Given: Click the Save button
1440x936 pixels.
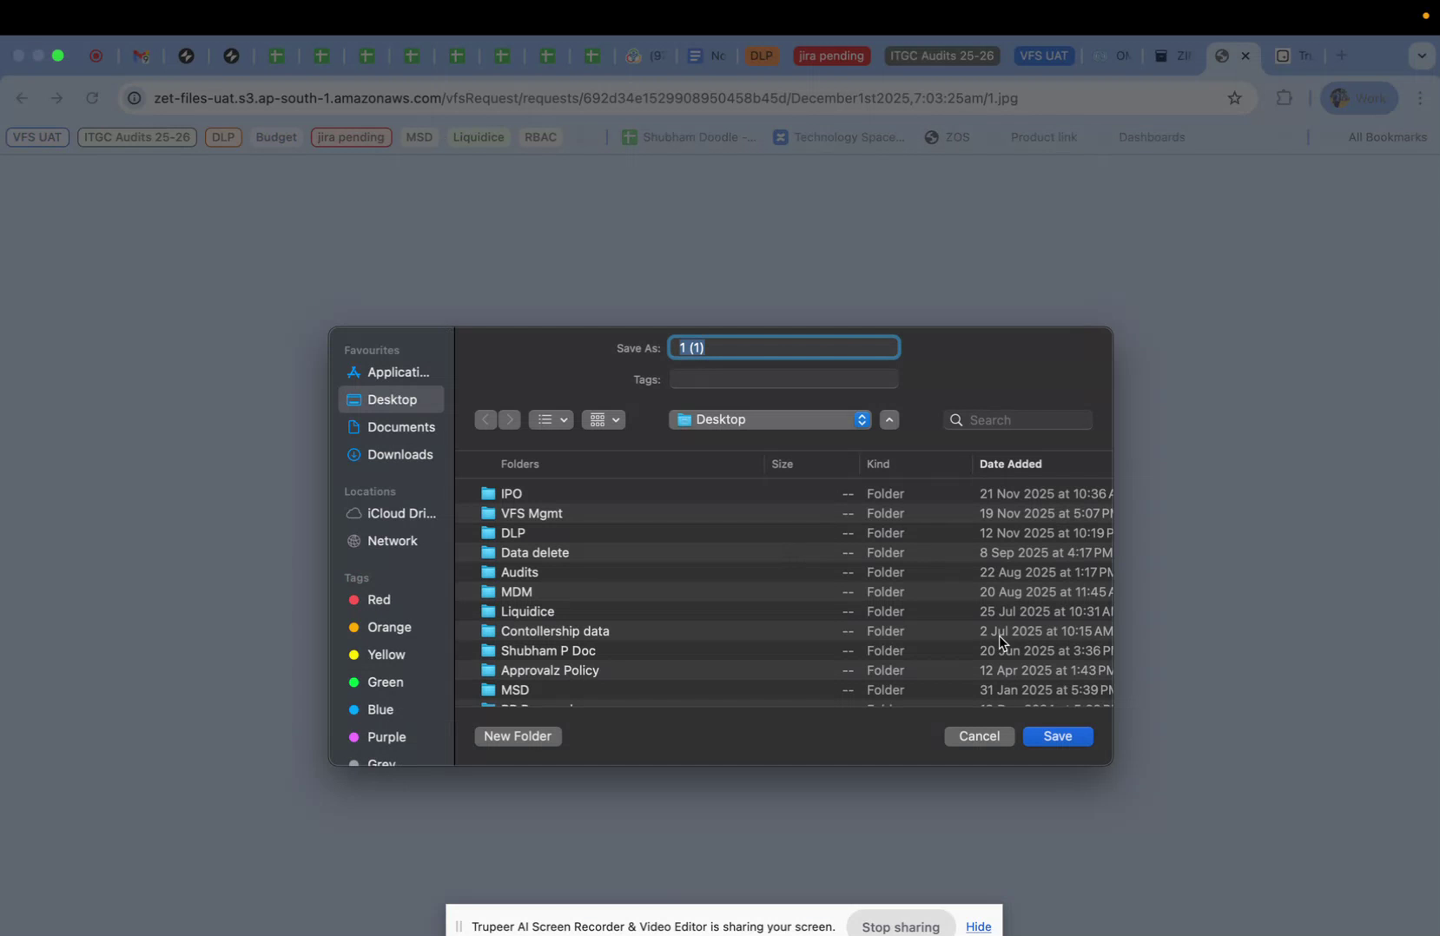Looking at the screenshot, I should tap(1058, 735).
